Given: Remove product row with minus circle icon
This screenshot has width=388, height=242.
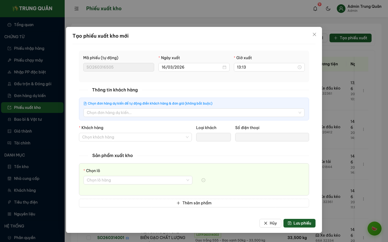Looking at the screenshot, I should coord(203,180).
